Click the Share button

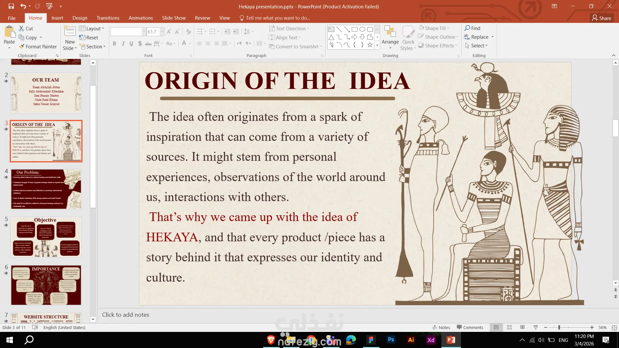pyautogui.click(x=601, y=18)
